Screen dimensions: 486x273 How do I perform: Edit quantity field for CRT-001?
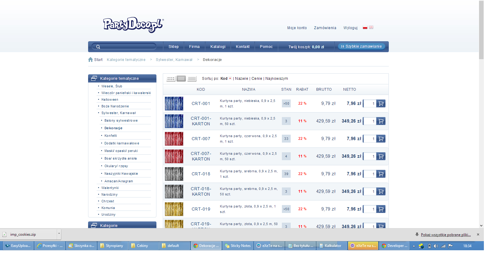pos(370,103)
